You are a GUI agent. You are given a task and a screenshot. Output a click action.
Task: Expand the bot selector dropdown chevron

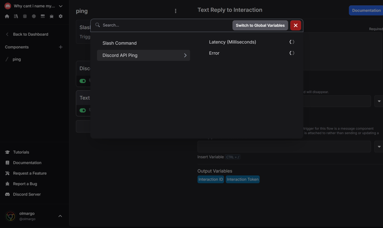point(60,6)
